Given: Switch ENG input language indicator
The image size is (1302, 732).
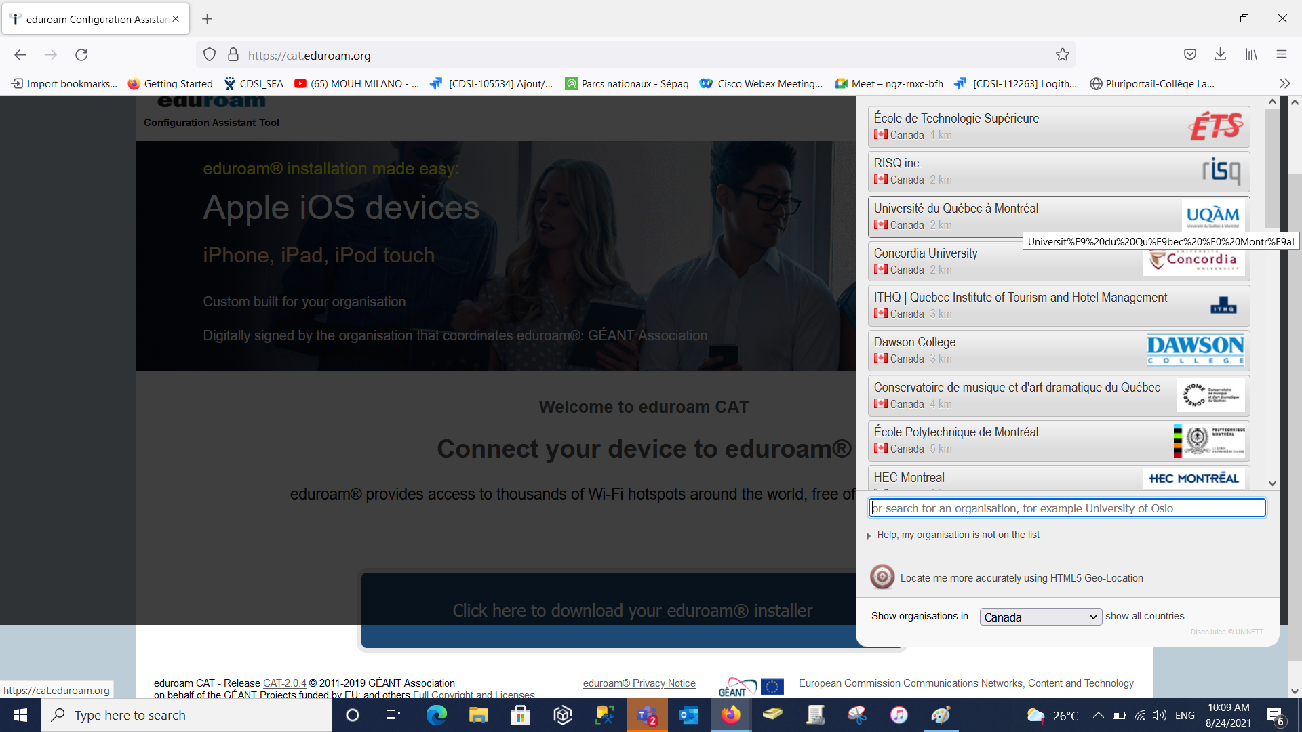Looking at the screenshot, I should click(x=1185, y=715).
